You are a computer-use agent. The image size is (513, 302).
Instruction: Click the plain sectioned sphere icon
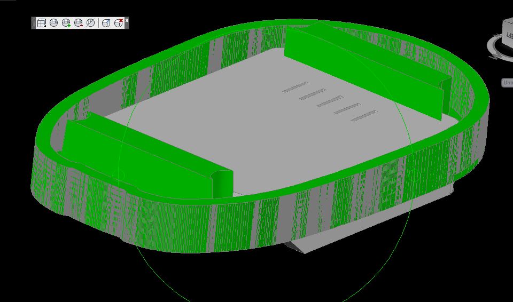coord(53,23)
